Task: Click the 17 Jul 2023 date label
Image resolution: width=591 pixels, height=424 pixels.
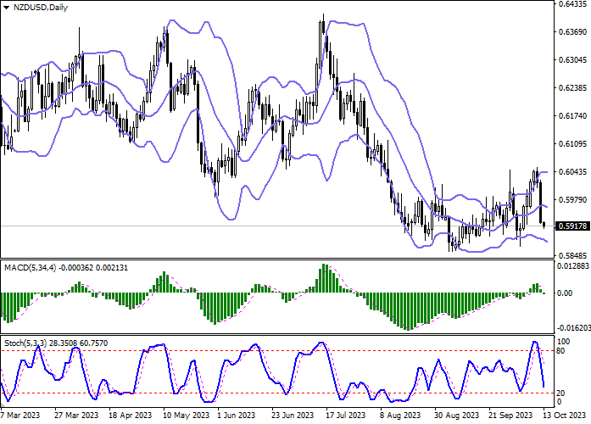Action: coord(346,416)
